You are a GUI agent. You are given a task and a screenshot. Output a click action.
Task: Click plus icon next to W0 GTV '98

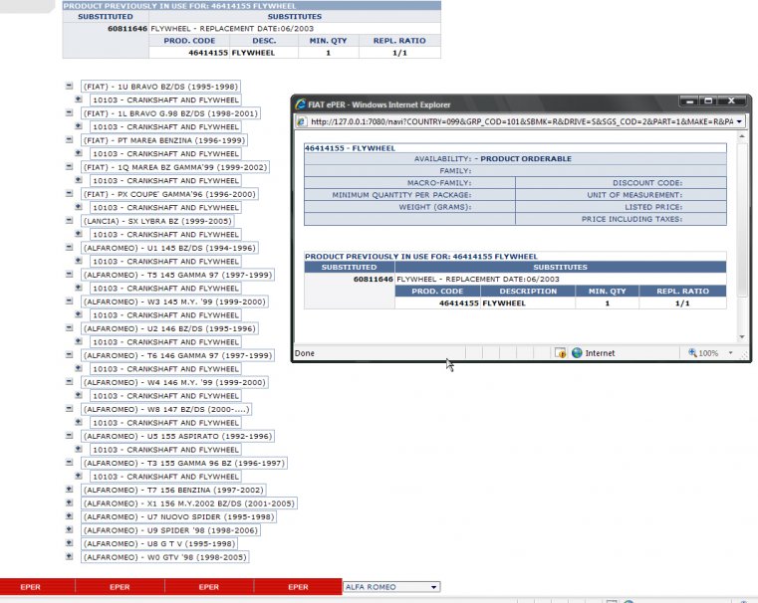[x=68, y=557]
